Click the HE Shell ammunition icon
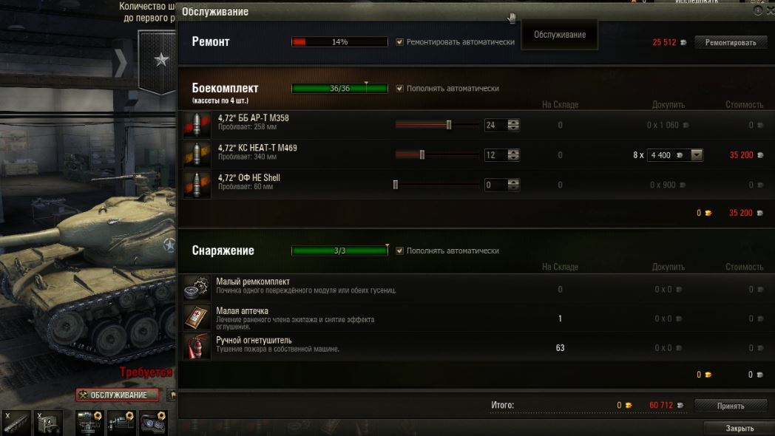This screenshot has height=436, width=775. point(197,185)
